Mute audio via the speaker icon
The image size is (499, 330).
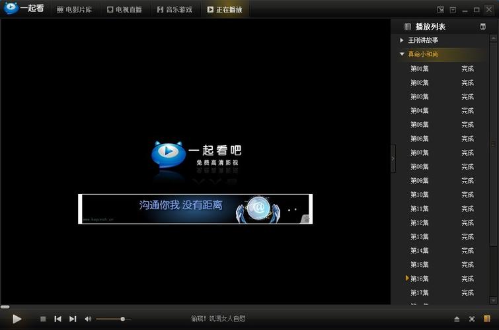point(88,319)
